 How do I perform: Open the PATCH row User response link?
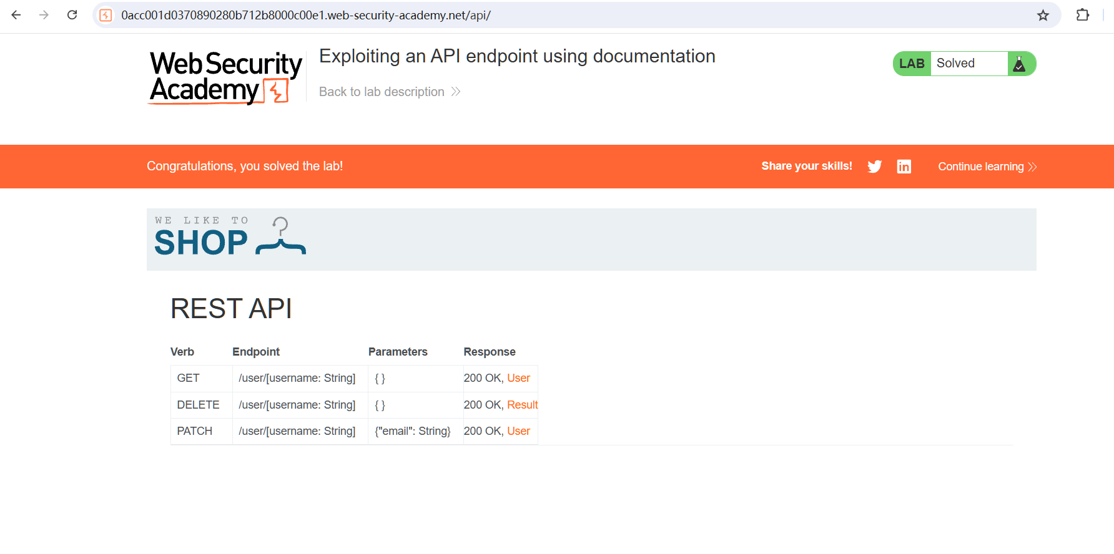click(518, 431)
